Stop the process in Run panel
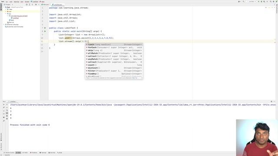Image resolution: width=278 pixels, height=156 pixels. click(4, 111)
